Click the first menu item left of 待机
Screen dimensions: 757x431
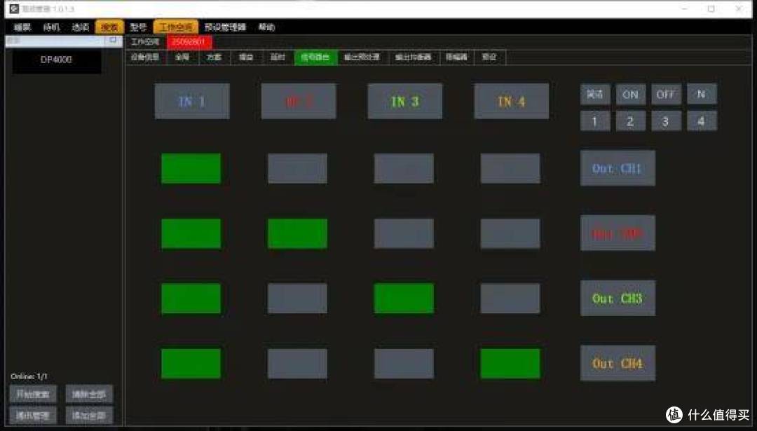(22, 27)
